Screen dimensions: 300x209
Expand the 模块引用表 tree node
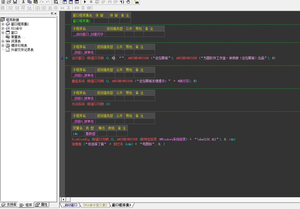click(3, 45)
